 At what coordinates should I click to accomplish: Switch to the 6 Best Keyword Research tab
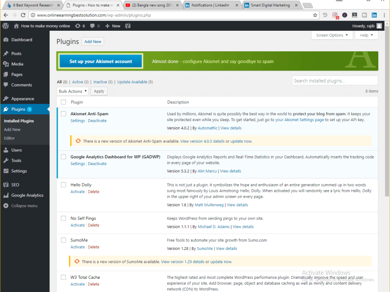coord(33,5)
